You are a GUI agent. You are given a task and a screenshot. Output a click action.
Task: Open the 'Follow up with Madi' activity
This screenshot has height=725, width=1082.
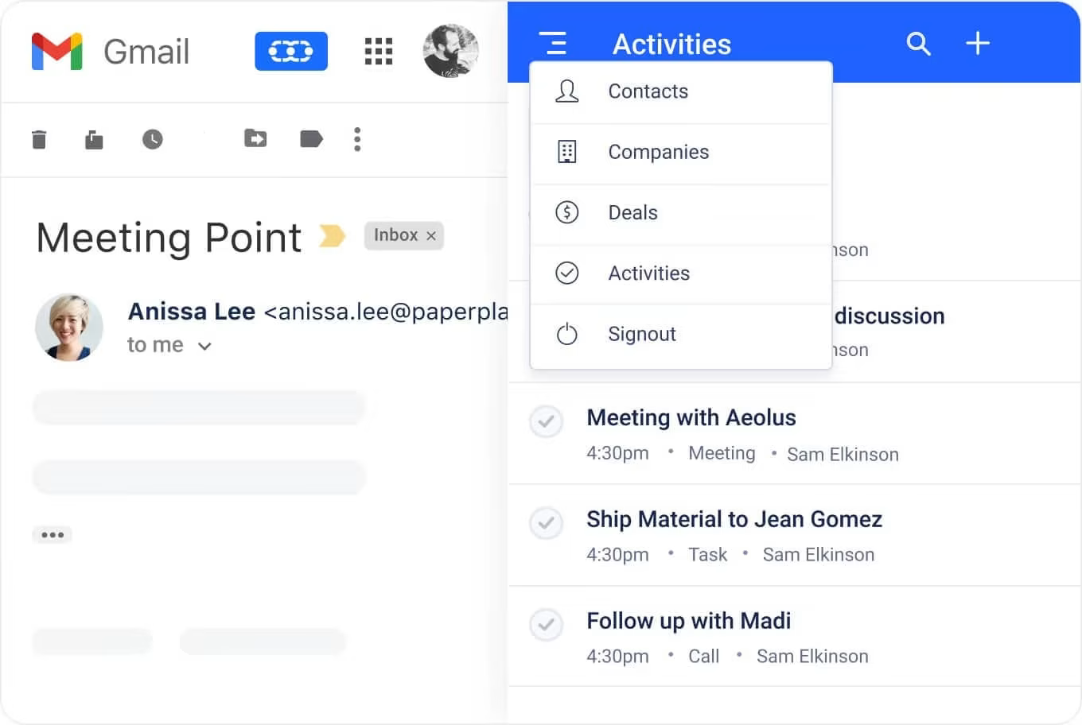pos(689,621)
